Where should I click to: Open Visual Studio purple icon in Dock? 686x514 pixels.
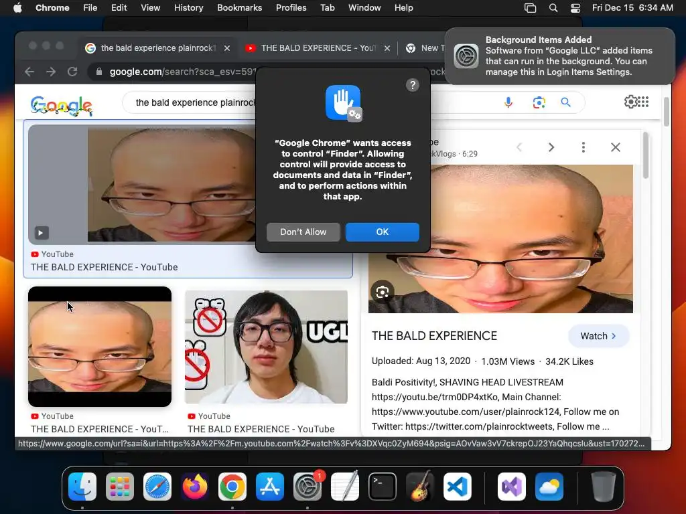pos(512,487)
